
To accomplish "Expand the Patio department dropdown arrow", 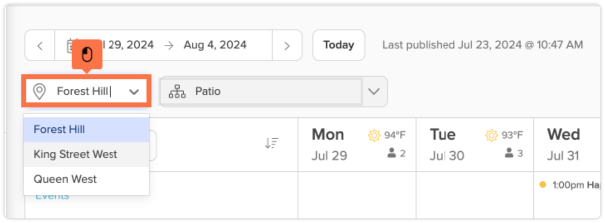I will point(374,91).
